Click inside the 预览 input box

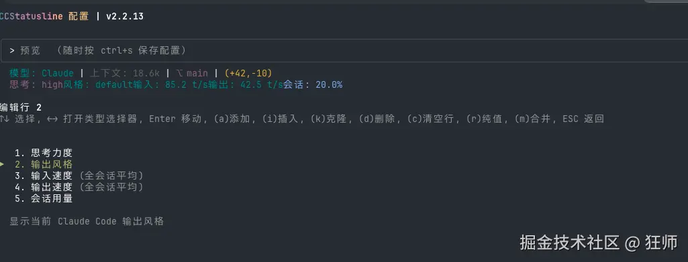[344, 51]
